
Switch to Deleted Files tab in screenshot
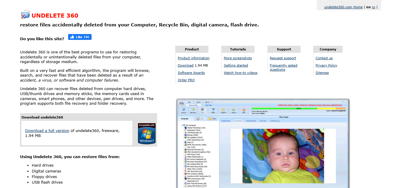point(226,121)
